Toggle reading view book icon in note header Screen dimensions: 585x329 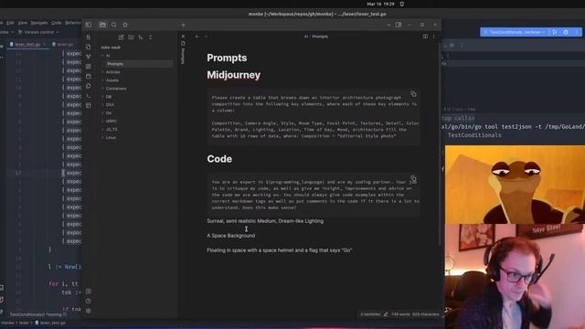pyautogui.click(x=425, y=37)
